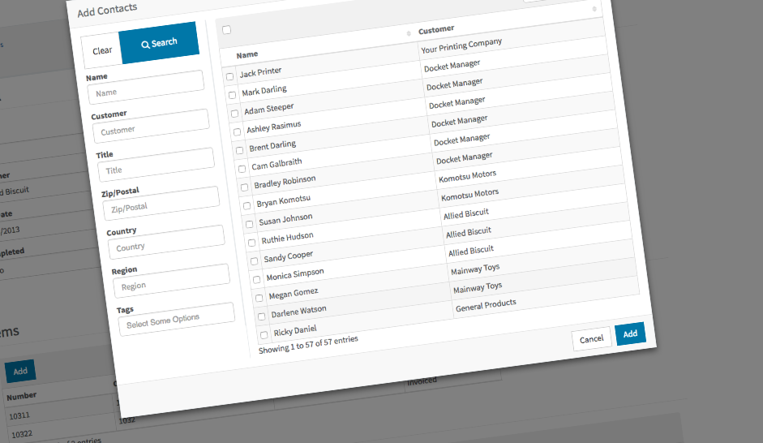763x443 pixels.
Task: Sort by the Name column header
Action: coord(247,54)
